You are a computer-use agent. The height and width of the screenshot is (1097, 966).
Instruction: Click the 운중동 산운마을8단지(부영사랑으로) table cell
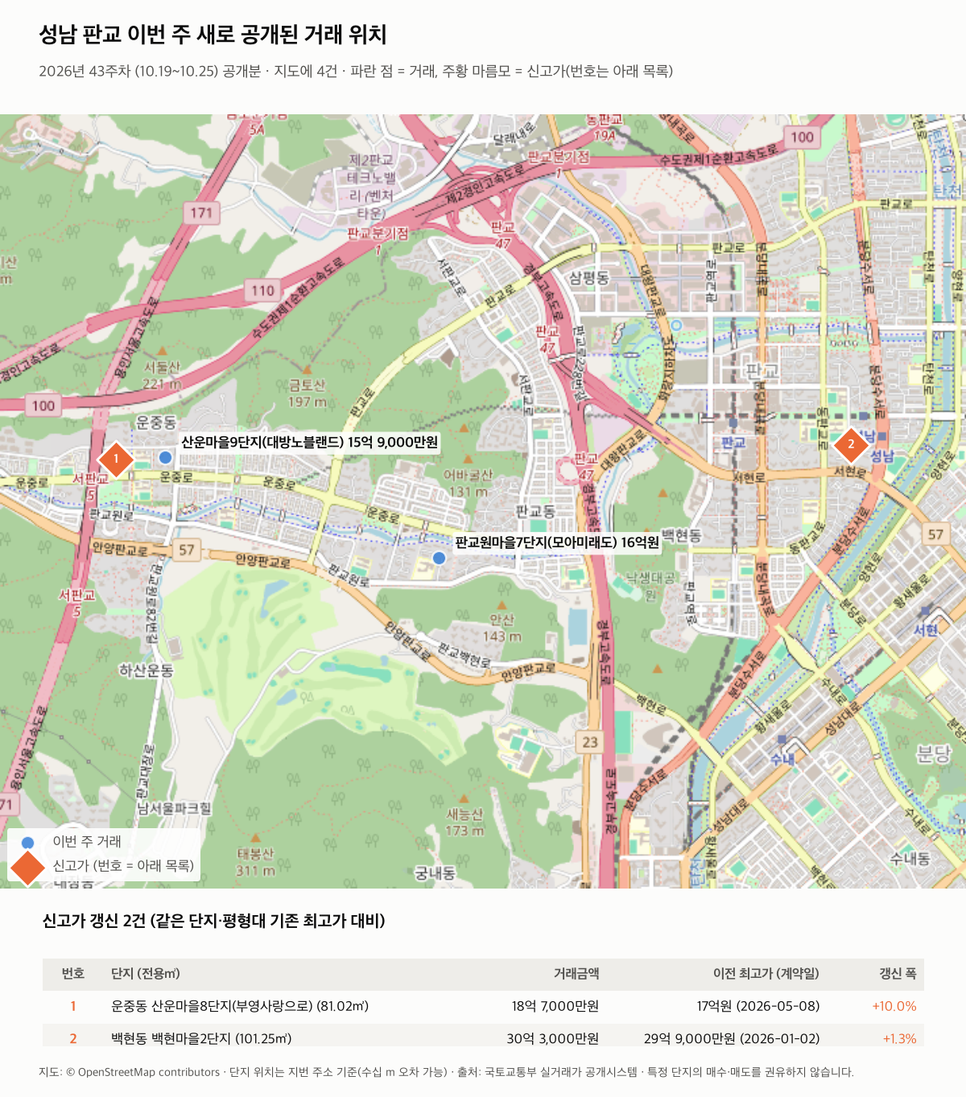click(x=240, y=1006)
